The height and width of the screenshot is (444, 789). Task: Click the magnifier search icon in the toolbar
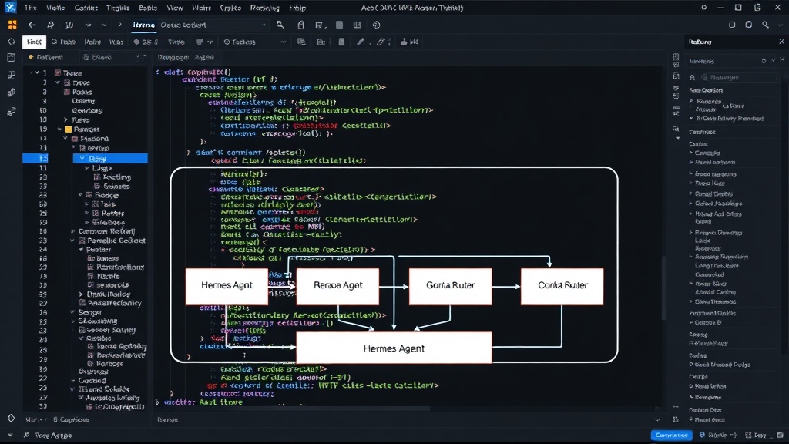[280, 25]
